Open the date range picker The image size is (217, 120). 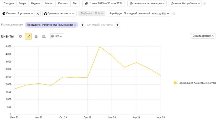(104, 4)
